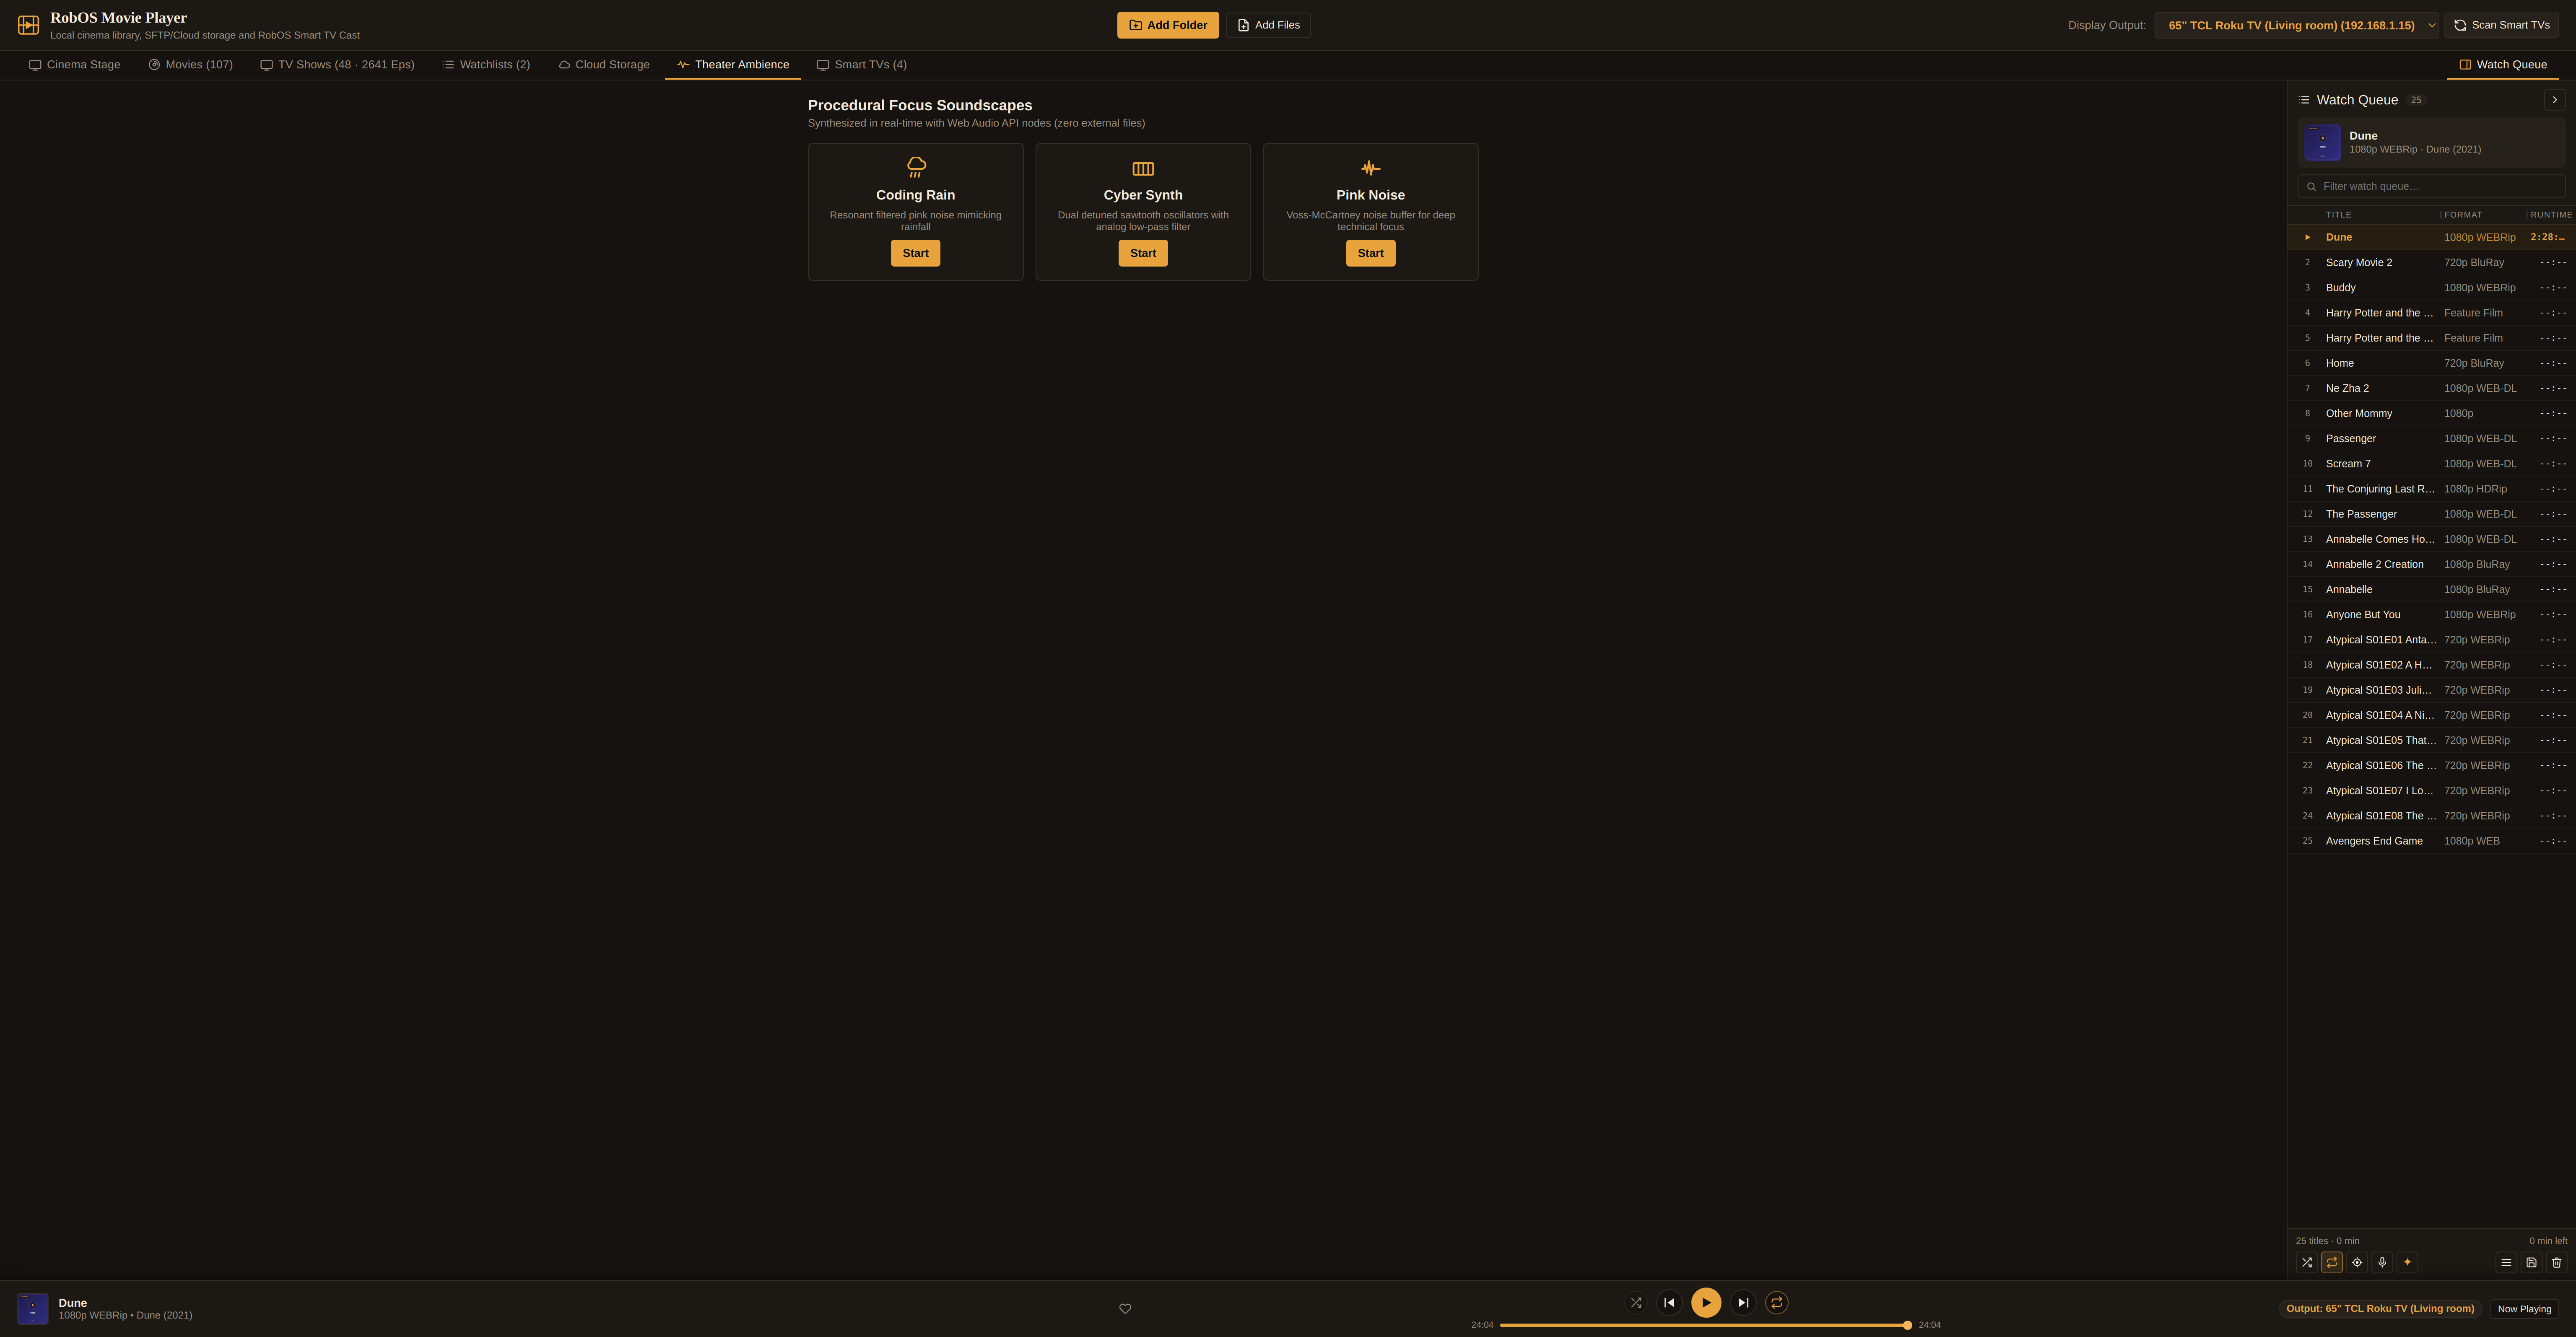Start the Cyber Synth soundscape

point(1143,253)
